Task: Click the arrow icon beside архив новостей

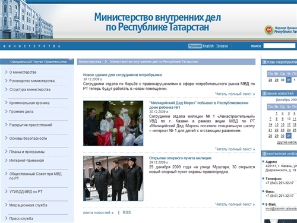Action: point(264,93)
